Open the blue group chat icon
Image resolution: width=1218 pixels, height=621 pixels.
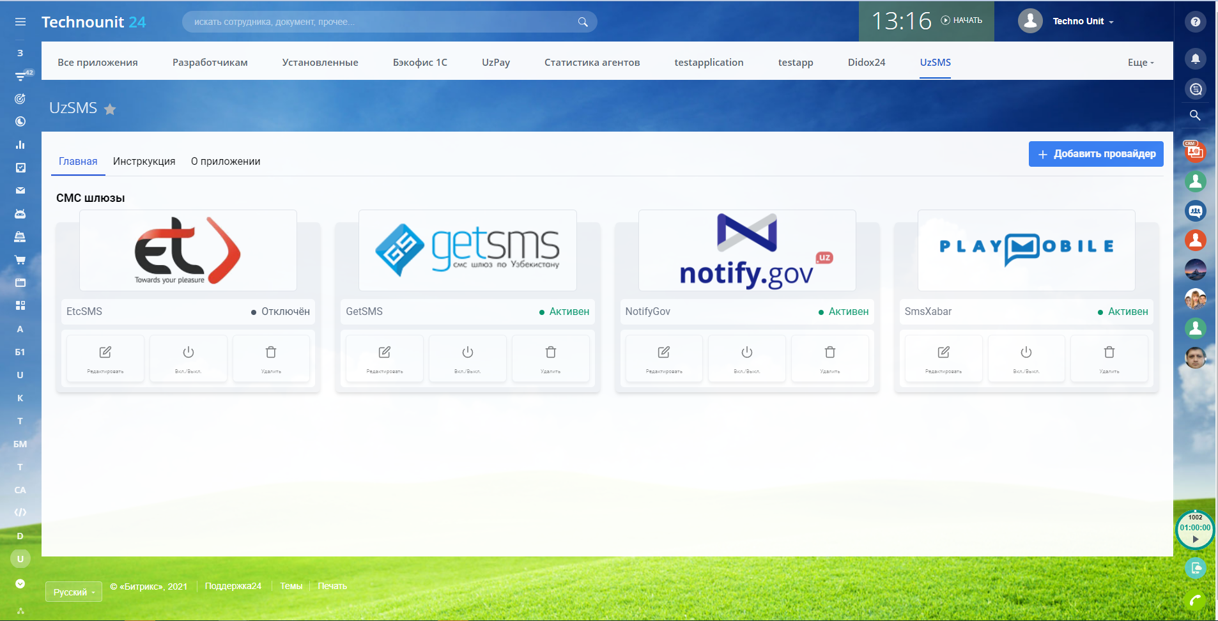coord(1196,211)
